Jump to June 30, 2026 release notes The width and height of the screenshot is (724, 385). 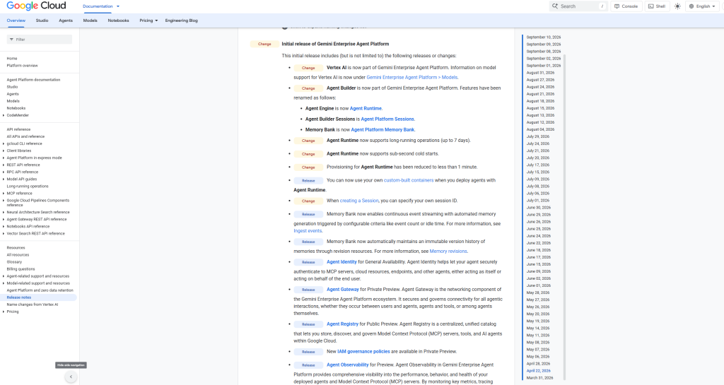coord(538,208)
